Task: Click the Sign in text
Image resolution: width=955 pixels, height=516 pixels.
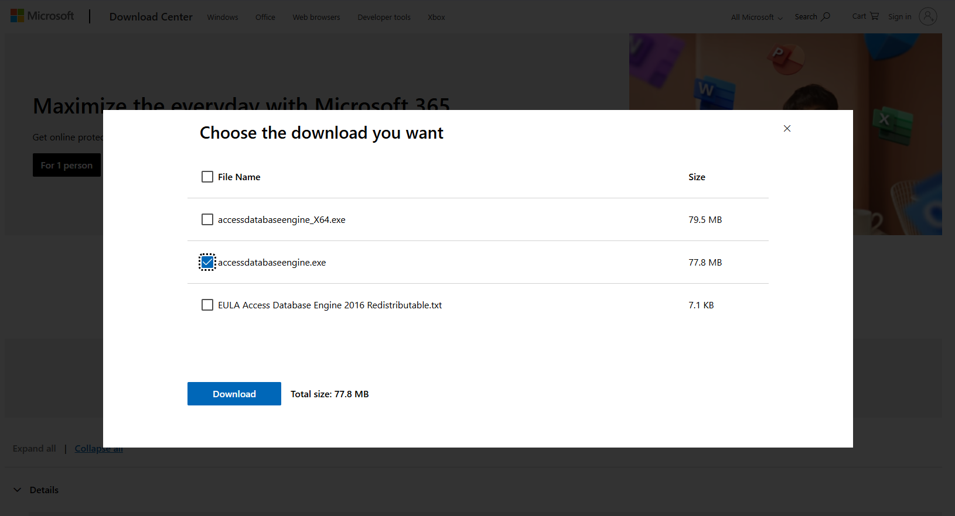Action: (x=900, y=16)
